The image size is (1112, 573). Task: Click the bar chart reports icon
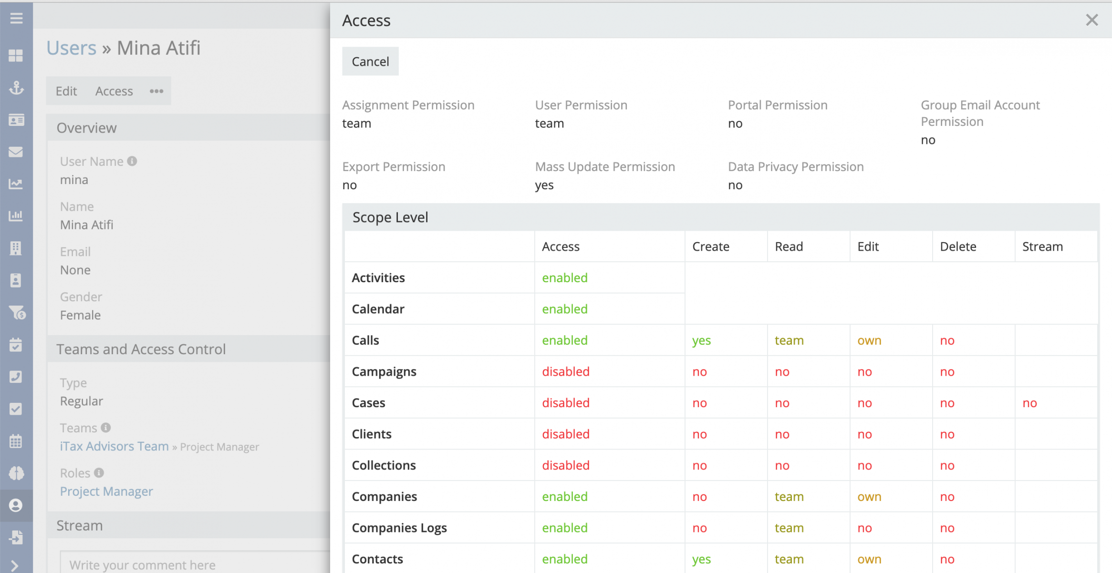(16, 216)
